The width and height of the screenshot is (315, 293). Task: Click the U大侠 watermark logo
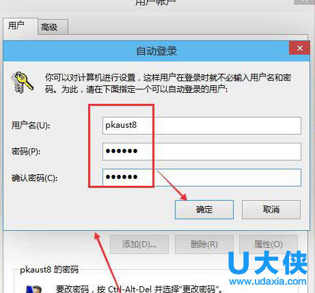click(268, 263)
